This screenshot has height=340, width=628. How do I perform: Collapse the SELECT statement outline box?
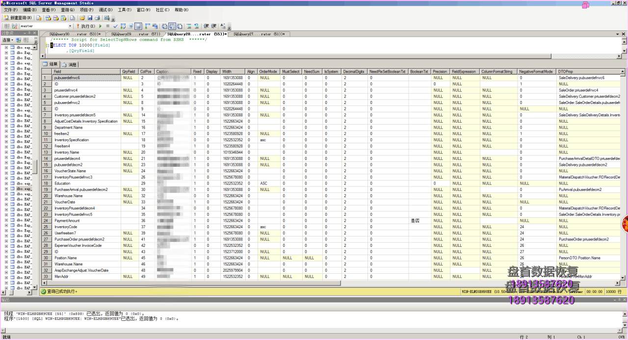[48, 45]
